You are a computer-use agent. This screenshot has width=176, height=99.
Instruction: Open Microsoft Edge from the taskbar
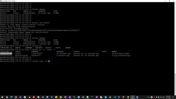(x=11, y=97)
